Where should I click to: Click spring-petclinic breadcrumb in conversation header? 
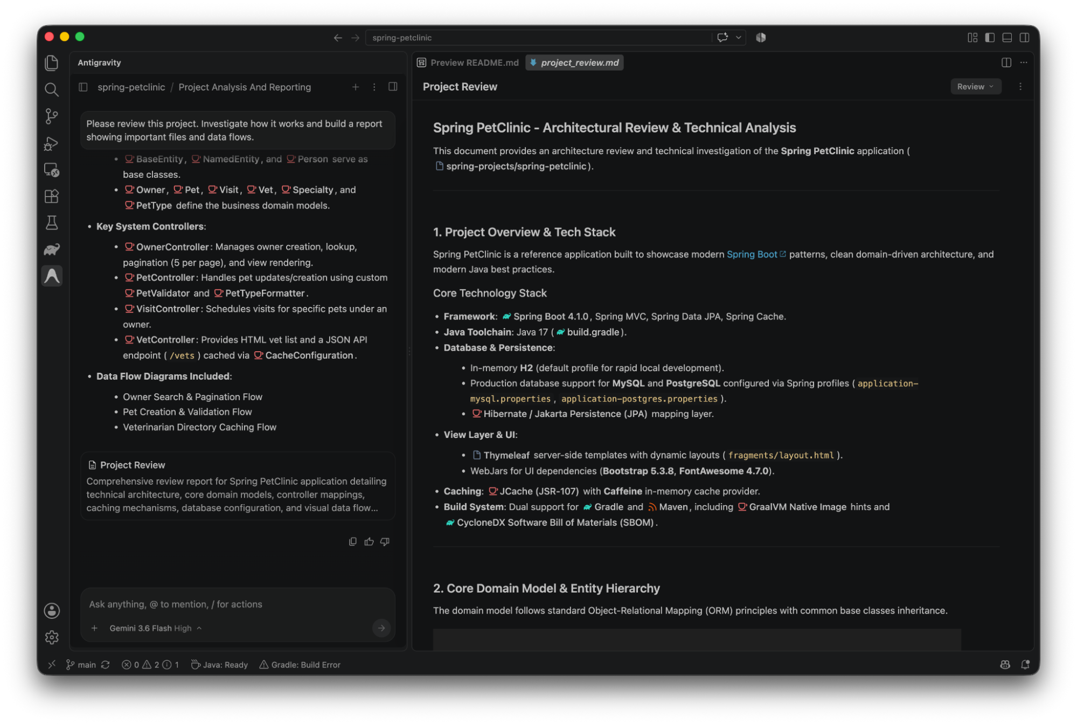click(x=131, y=87)
